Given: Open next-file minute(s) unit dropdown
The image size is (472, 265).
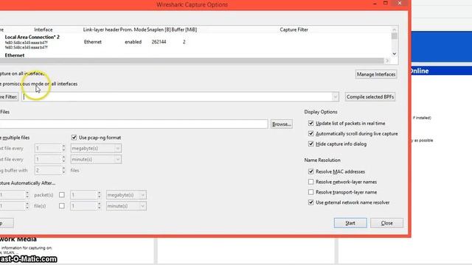Looking at the screenshot, I should 96,159.
